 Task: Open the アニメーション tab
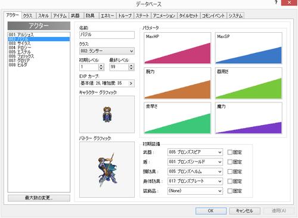click(x=164, y=15)
